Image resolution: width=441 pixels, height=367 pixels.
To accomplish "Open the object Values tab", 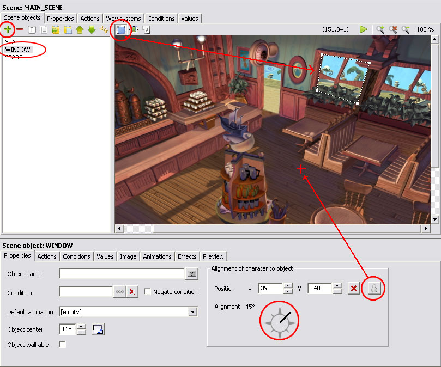I will click(105, 256).
